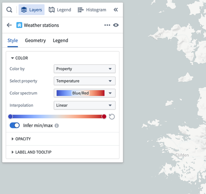Click the search magnifier icon
Viewport: 206px width, 194px height.
(x=9, y=10)
